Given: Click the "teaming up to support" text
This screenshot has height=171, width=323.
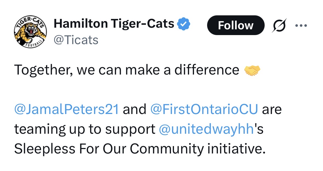Looking at the screenshot, I should 85,129.
